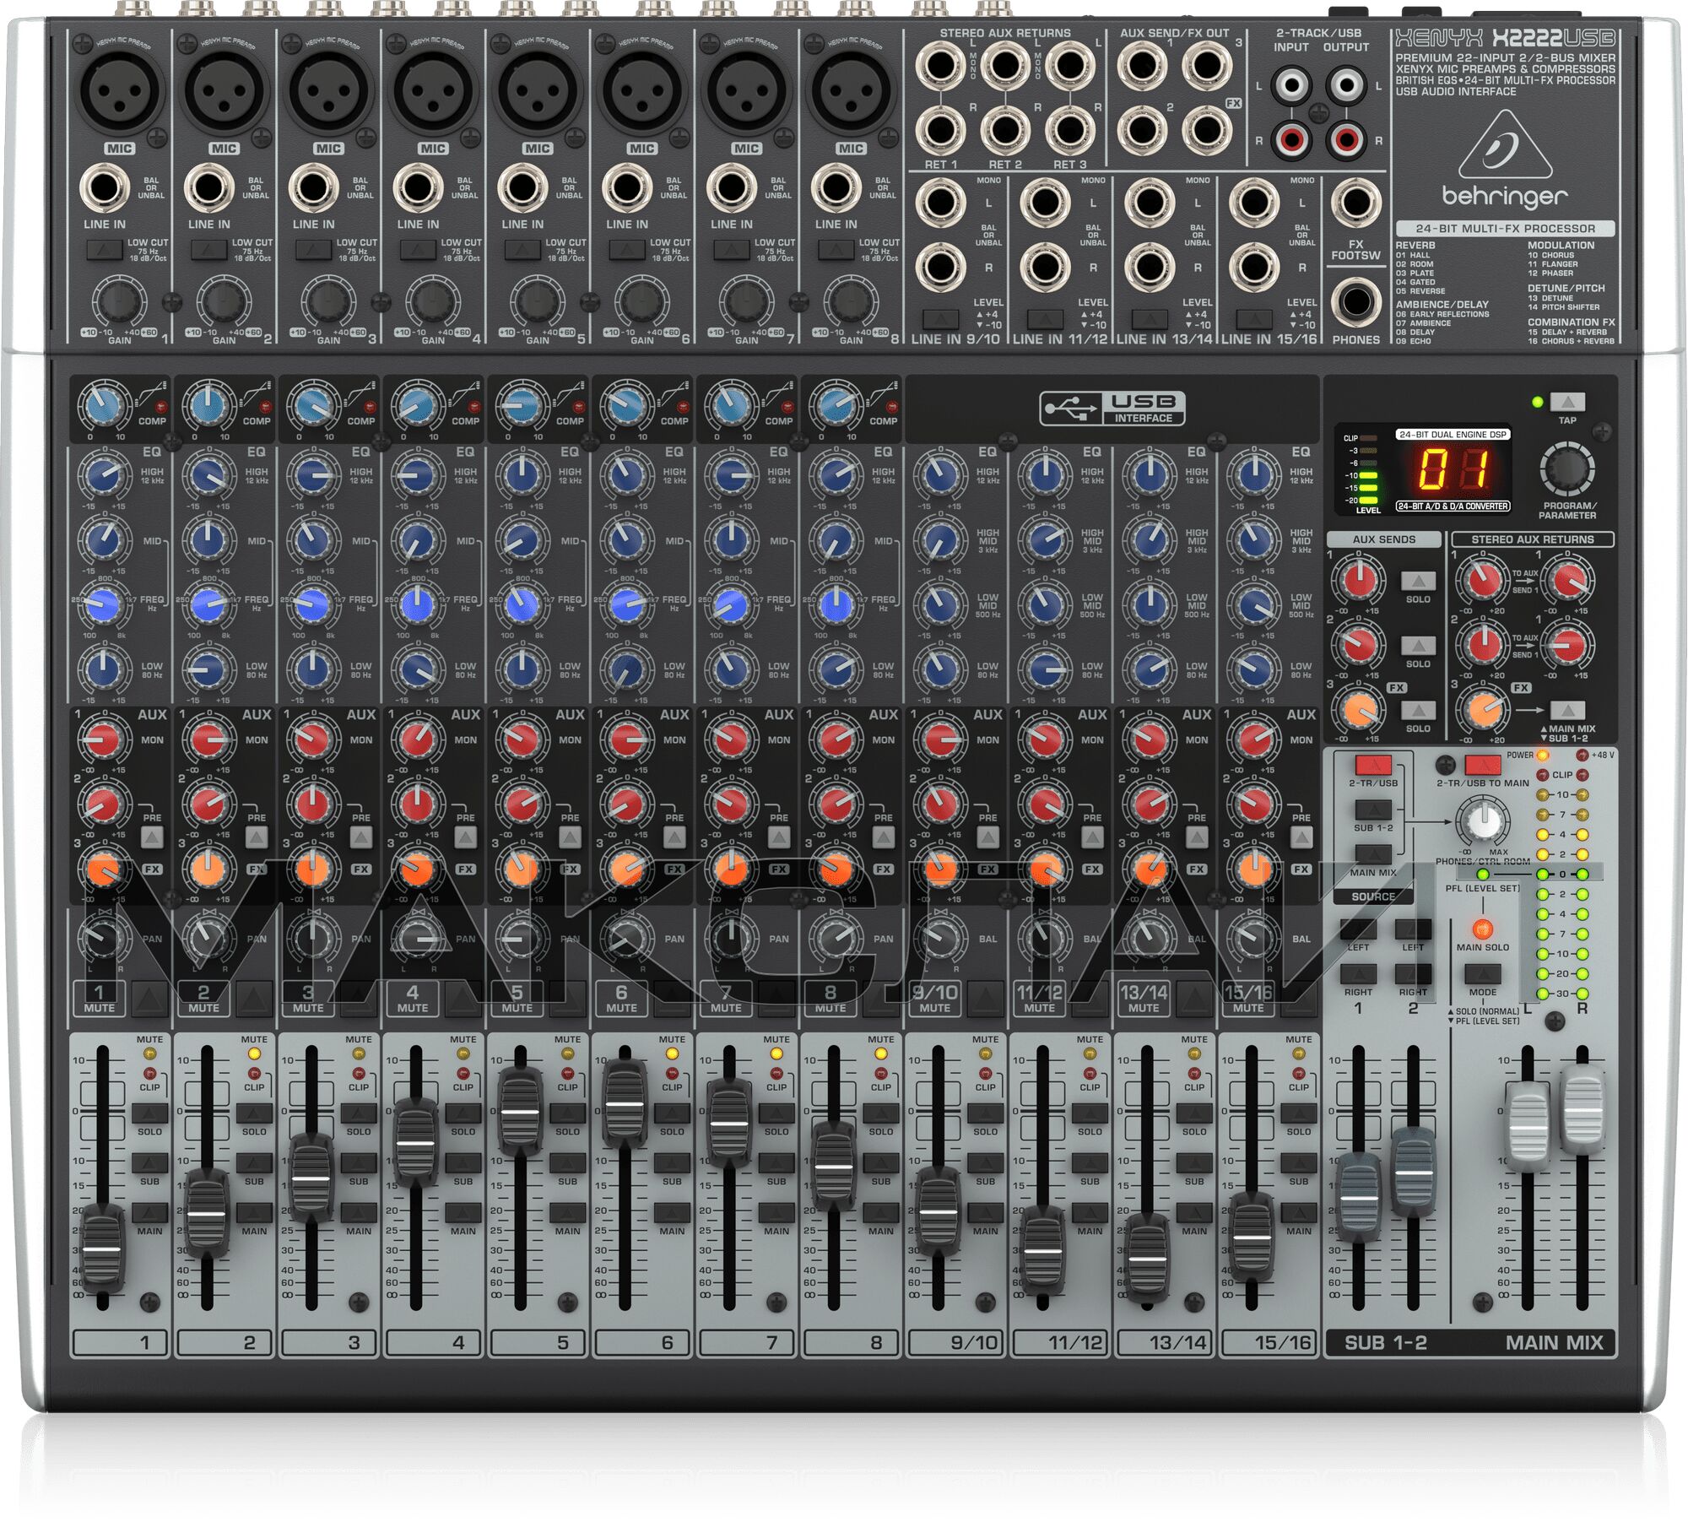Screen dimensions: 1688x1522
Task: Click the MODE solo/PFL button
Action: 1482,974
